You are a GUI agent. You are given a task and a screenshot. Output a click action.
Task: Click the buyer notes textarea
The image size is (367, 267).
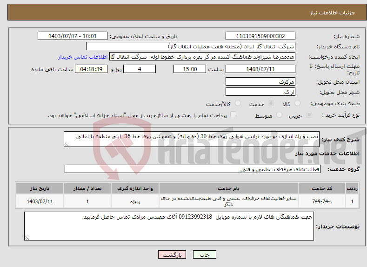[169, 226]
